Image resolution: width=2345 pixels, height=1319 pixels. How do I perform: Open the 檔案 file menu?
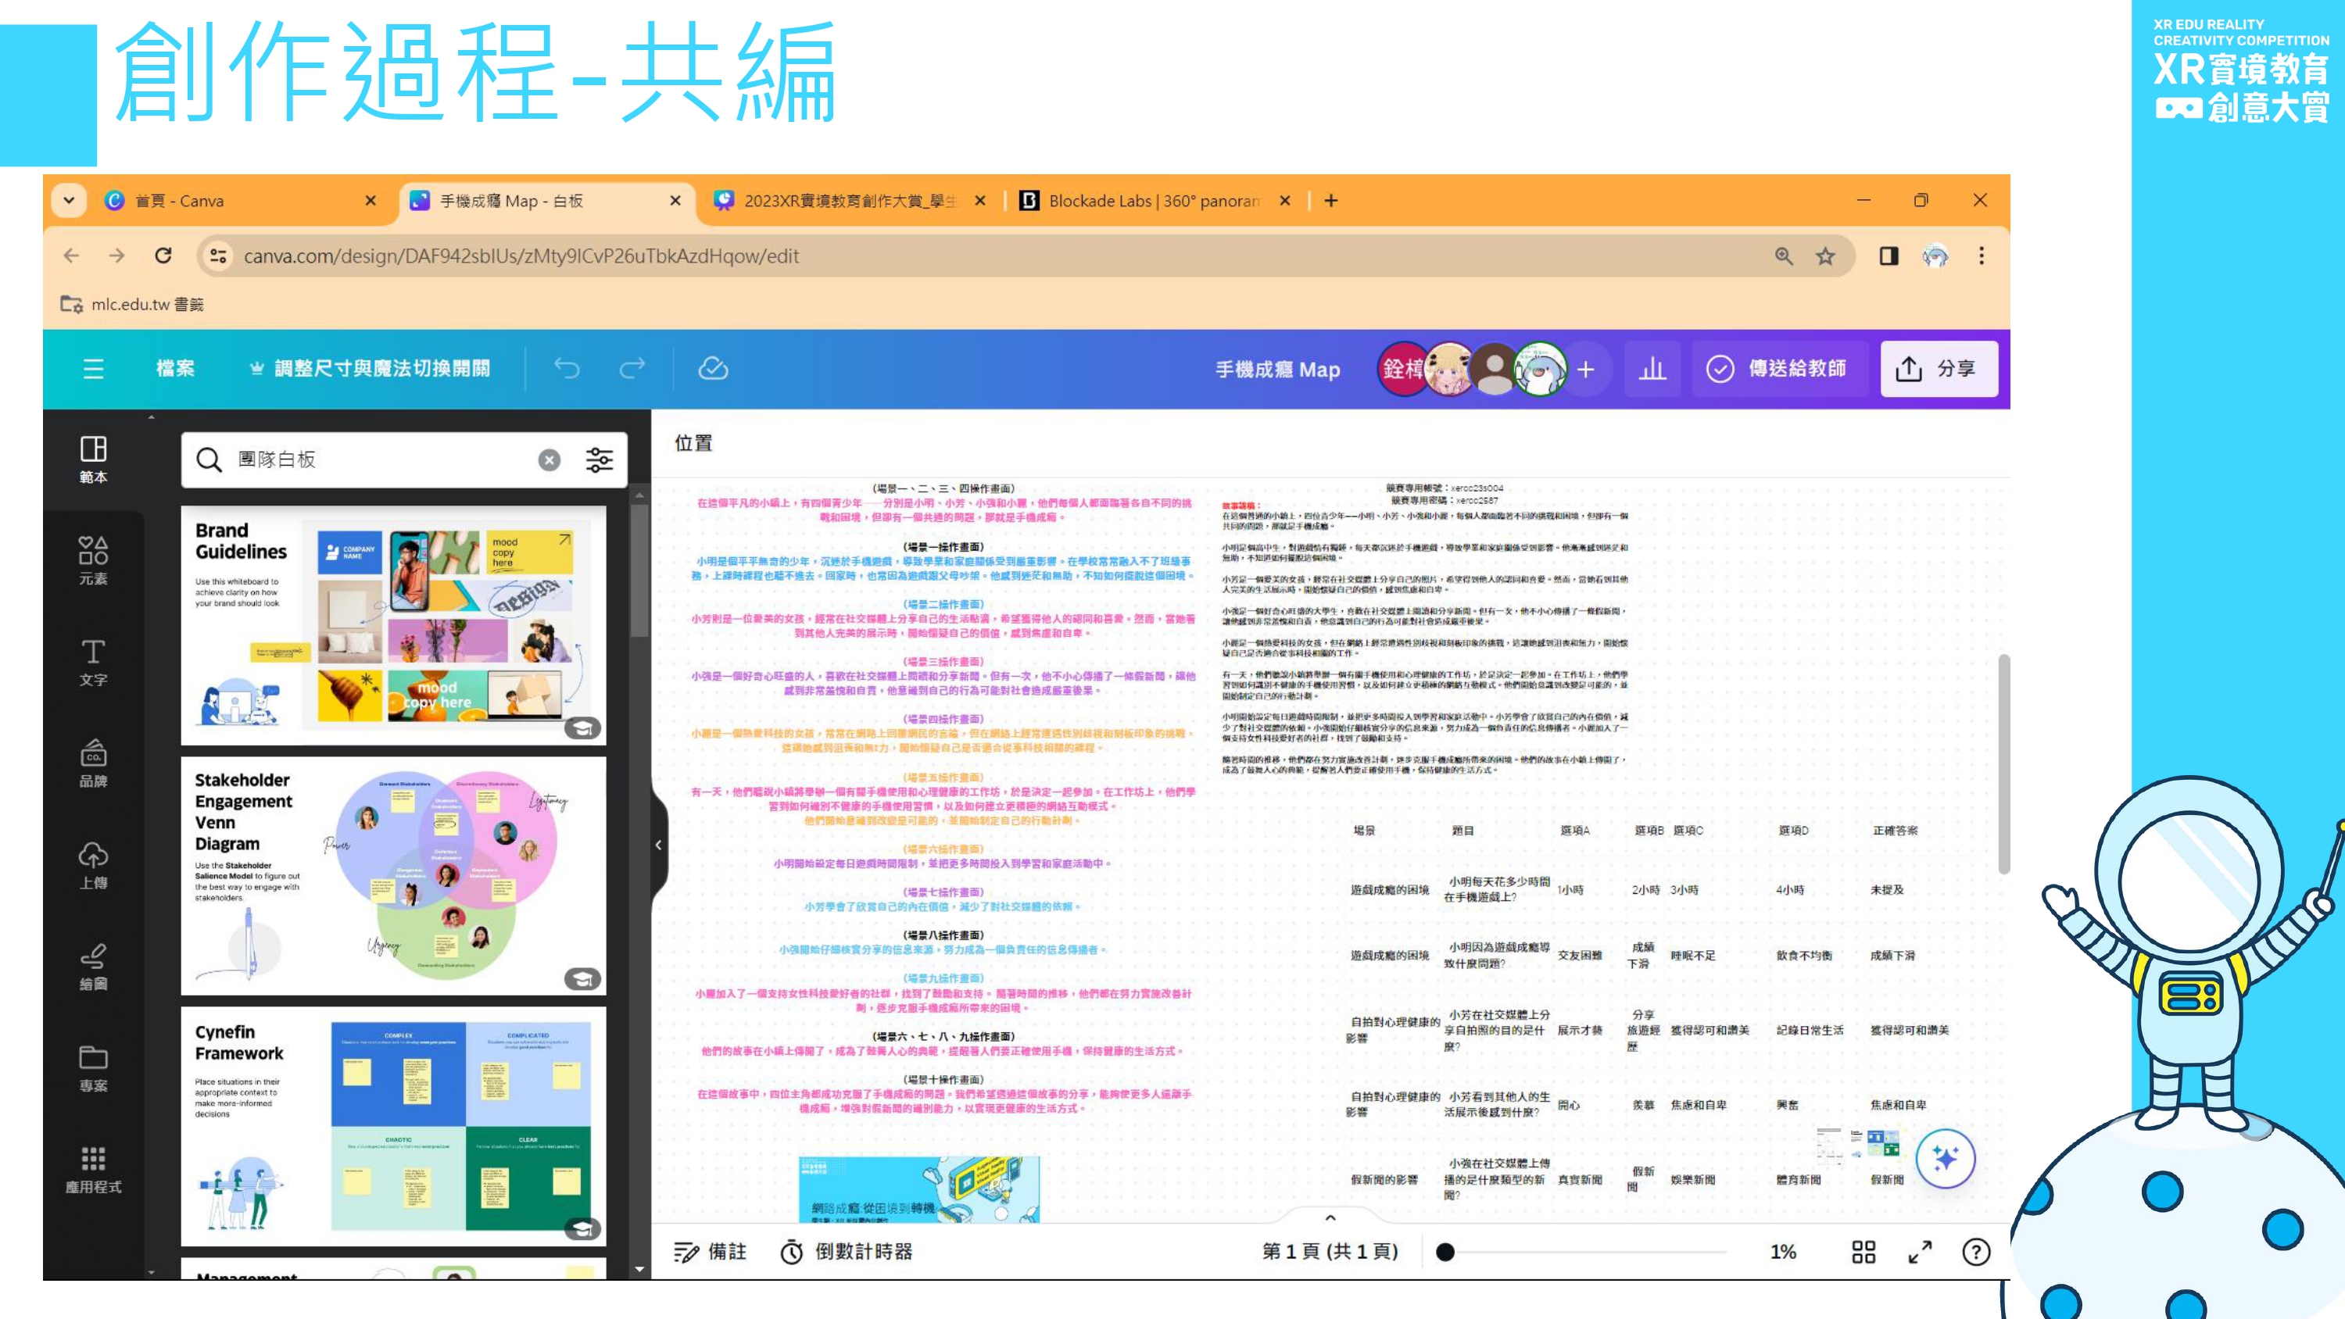coord(175,369)
